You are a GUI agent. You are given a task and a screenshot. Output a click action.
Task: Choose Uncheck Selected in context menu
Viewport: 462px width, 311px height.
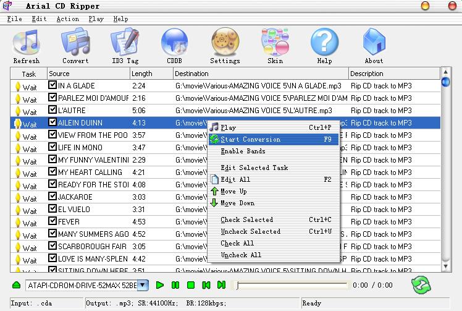click(x=274, y=231)
